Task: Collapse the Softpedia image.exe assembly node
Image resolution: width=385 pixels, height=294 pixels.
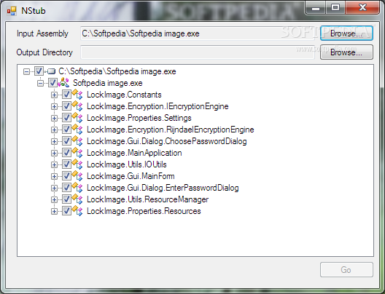Action: click(41, 83)
